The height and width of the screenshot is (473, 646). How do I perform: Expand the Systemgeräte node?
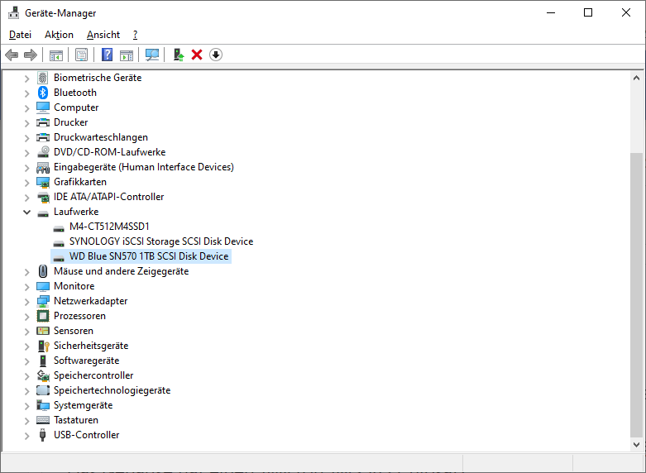pos(26,405)
